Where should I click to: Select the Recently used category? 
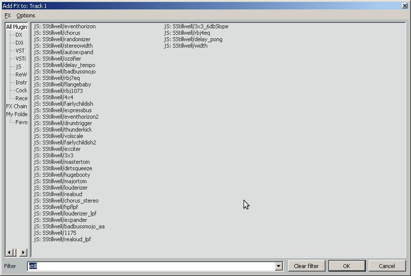coord(21,98)
